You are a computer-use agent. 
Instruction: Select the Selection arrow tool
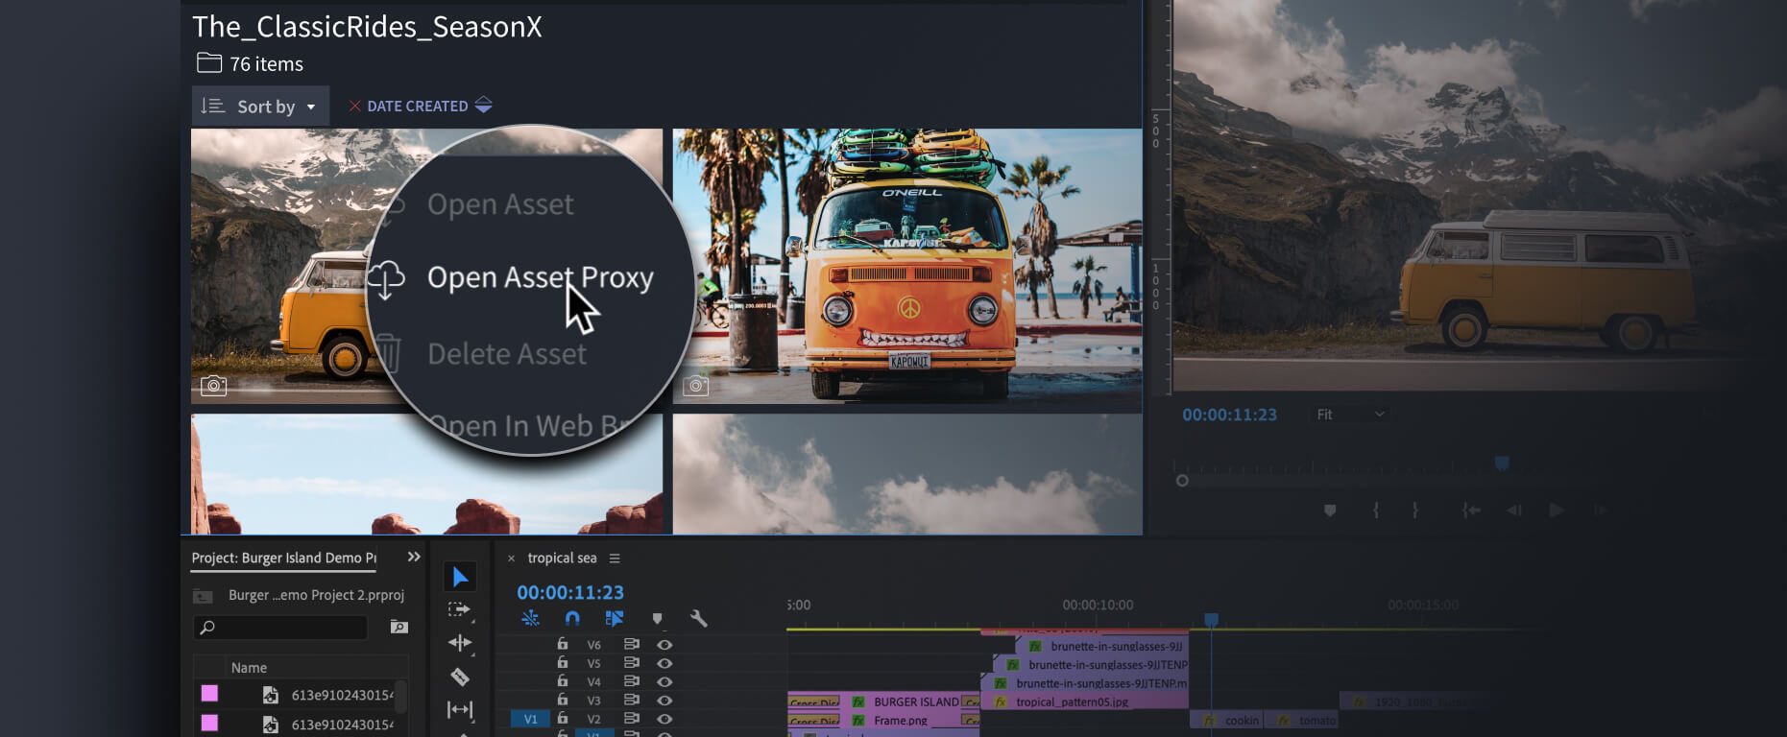coord(460,577)
